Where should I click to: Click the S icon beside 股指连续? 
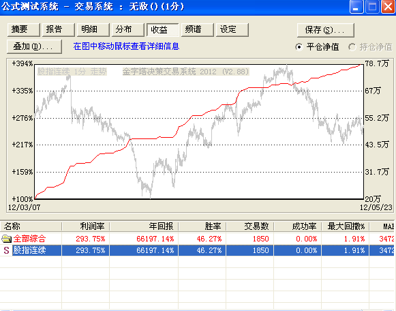(7, 250)
